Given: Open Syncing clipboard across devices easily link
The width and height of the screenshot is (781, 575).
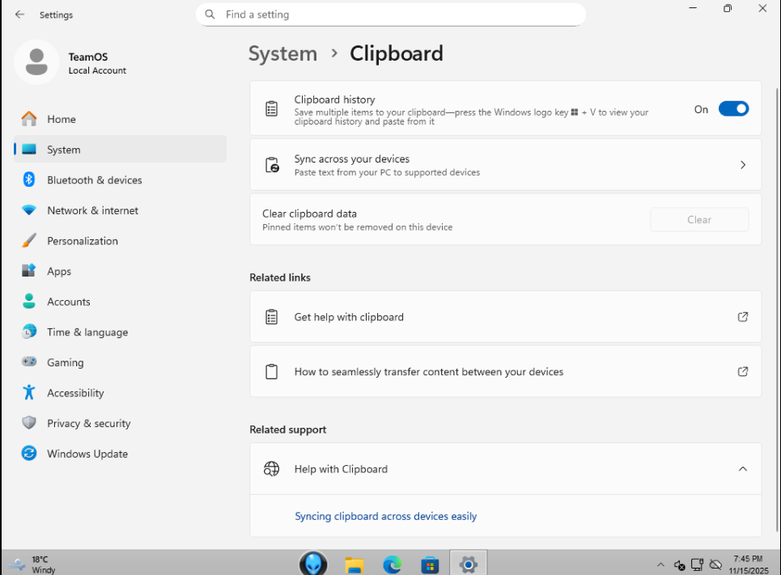Looking at the screenshot, I should click(x=385, y=516).
